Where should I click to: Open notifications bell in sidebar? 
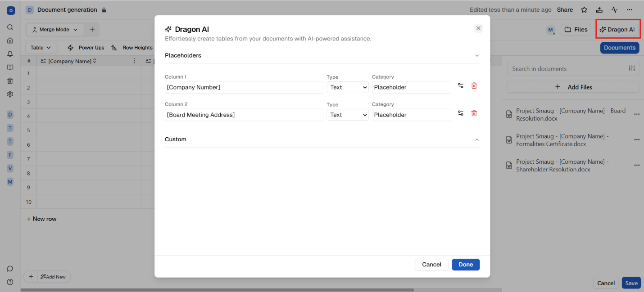10,54
